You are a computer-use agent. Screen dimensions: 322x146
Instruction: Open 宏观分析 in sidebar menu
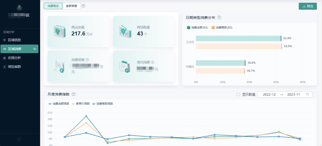pyautogui.click(x=14, y=58)
